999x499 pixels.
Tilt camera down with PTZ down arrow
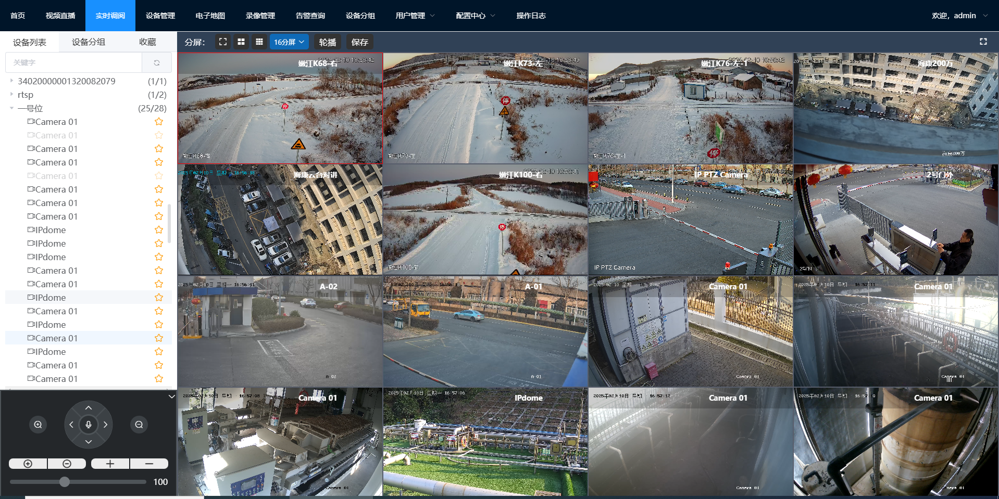click(89, 442)
